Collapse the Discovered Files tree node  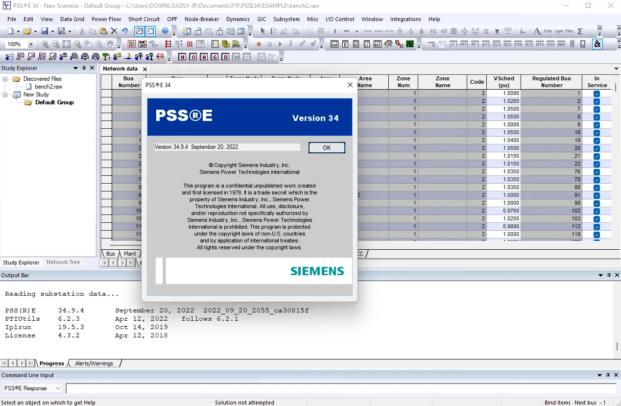pyautogui.click(x=5, y=79)
